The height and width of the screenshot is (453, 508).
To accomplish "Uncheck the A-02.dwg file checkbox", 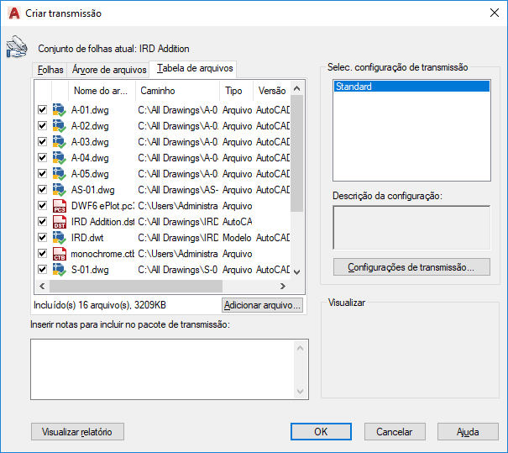I will pyautogui.click(x=42, y=126).
